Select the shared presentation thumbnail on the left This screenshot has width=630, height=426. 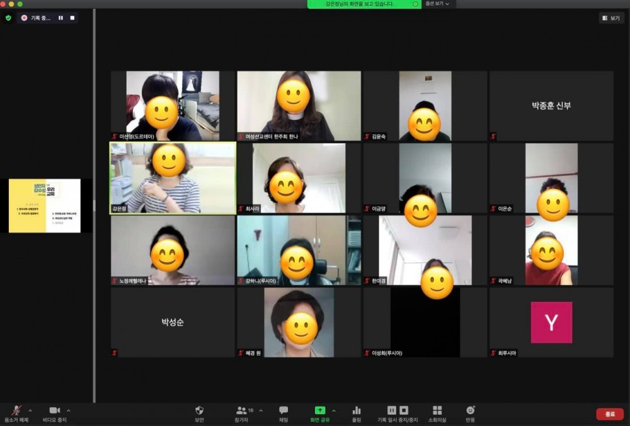45,205
